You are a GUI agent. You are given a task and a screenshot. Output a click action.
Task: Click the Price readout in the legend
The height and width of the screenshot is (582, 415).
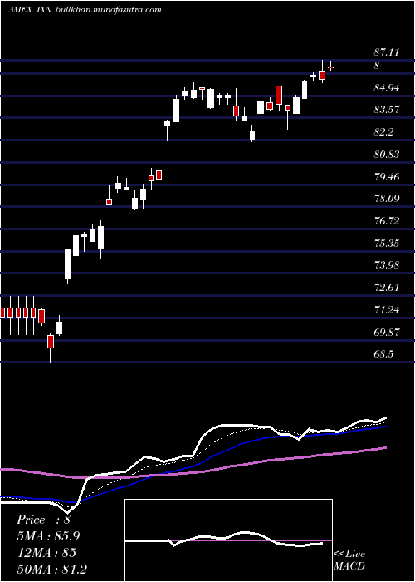tap(43, 520)
